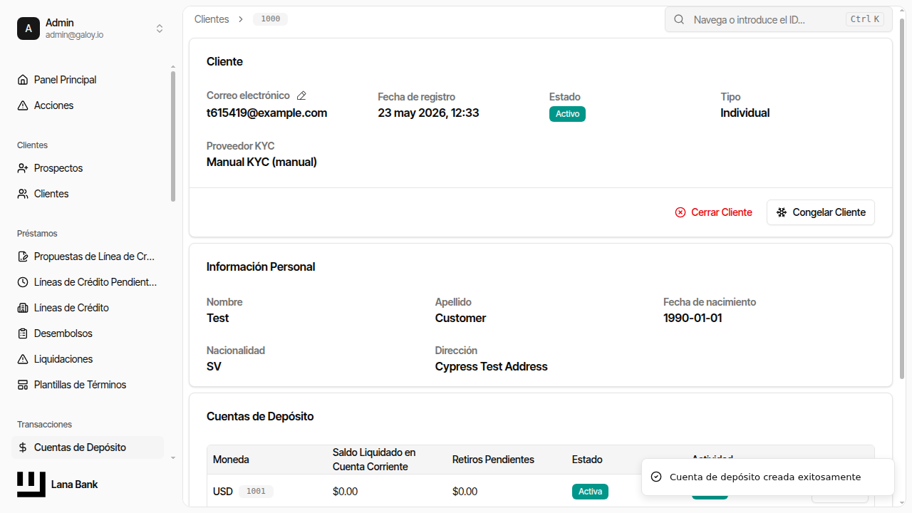Click the Activo status badge
Image resolution: width=912 pixels, height=513 pixels.
click(x=567, y=114)
